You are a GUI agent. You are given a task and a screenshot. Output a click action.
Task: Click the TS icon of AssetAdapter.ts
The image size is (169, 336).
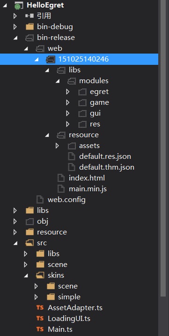[x=40, y=308]
